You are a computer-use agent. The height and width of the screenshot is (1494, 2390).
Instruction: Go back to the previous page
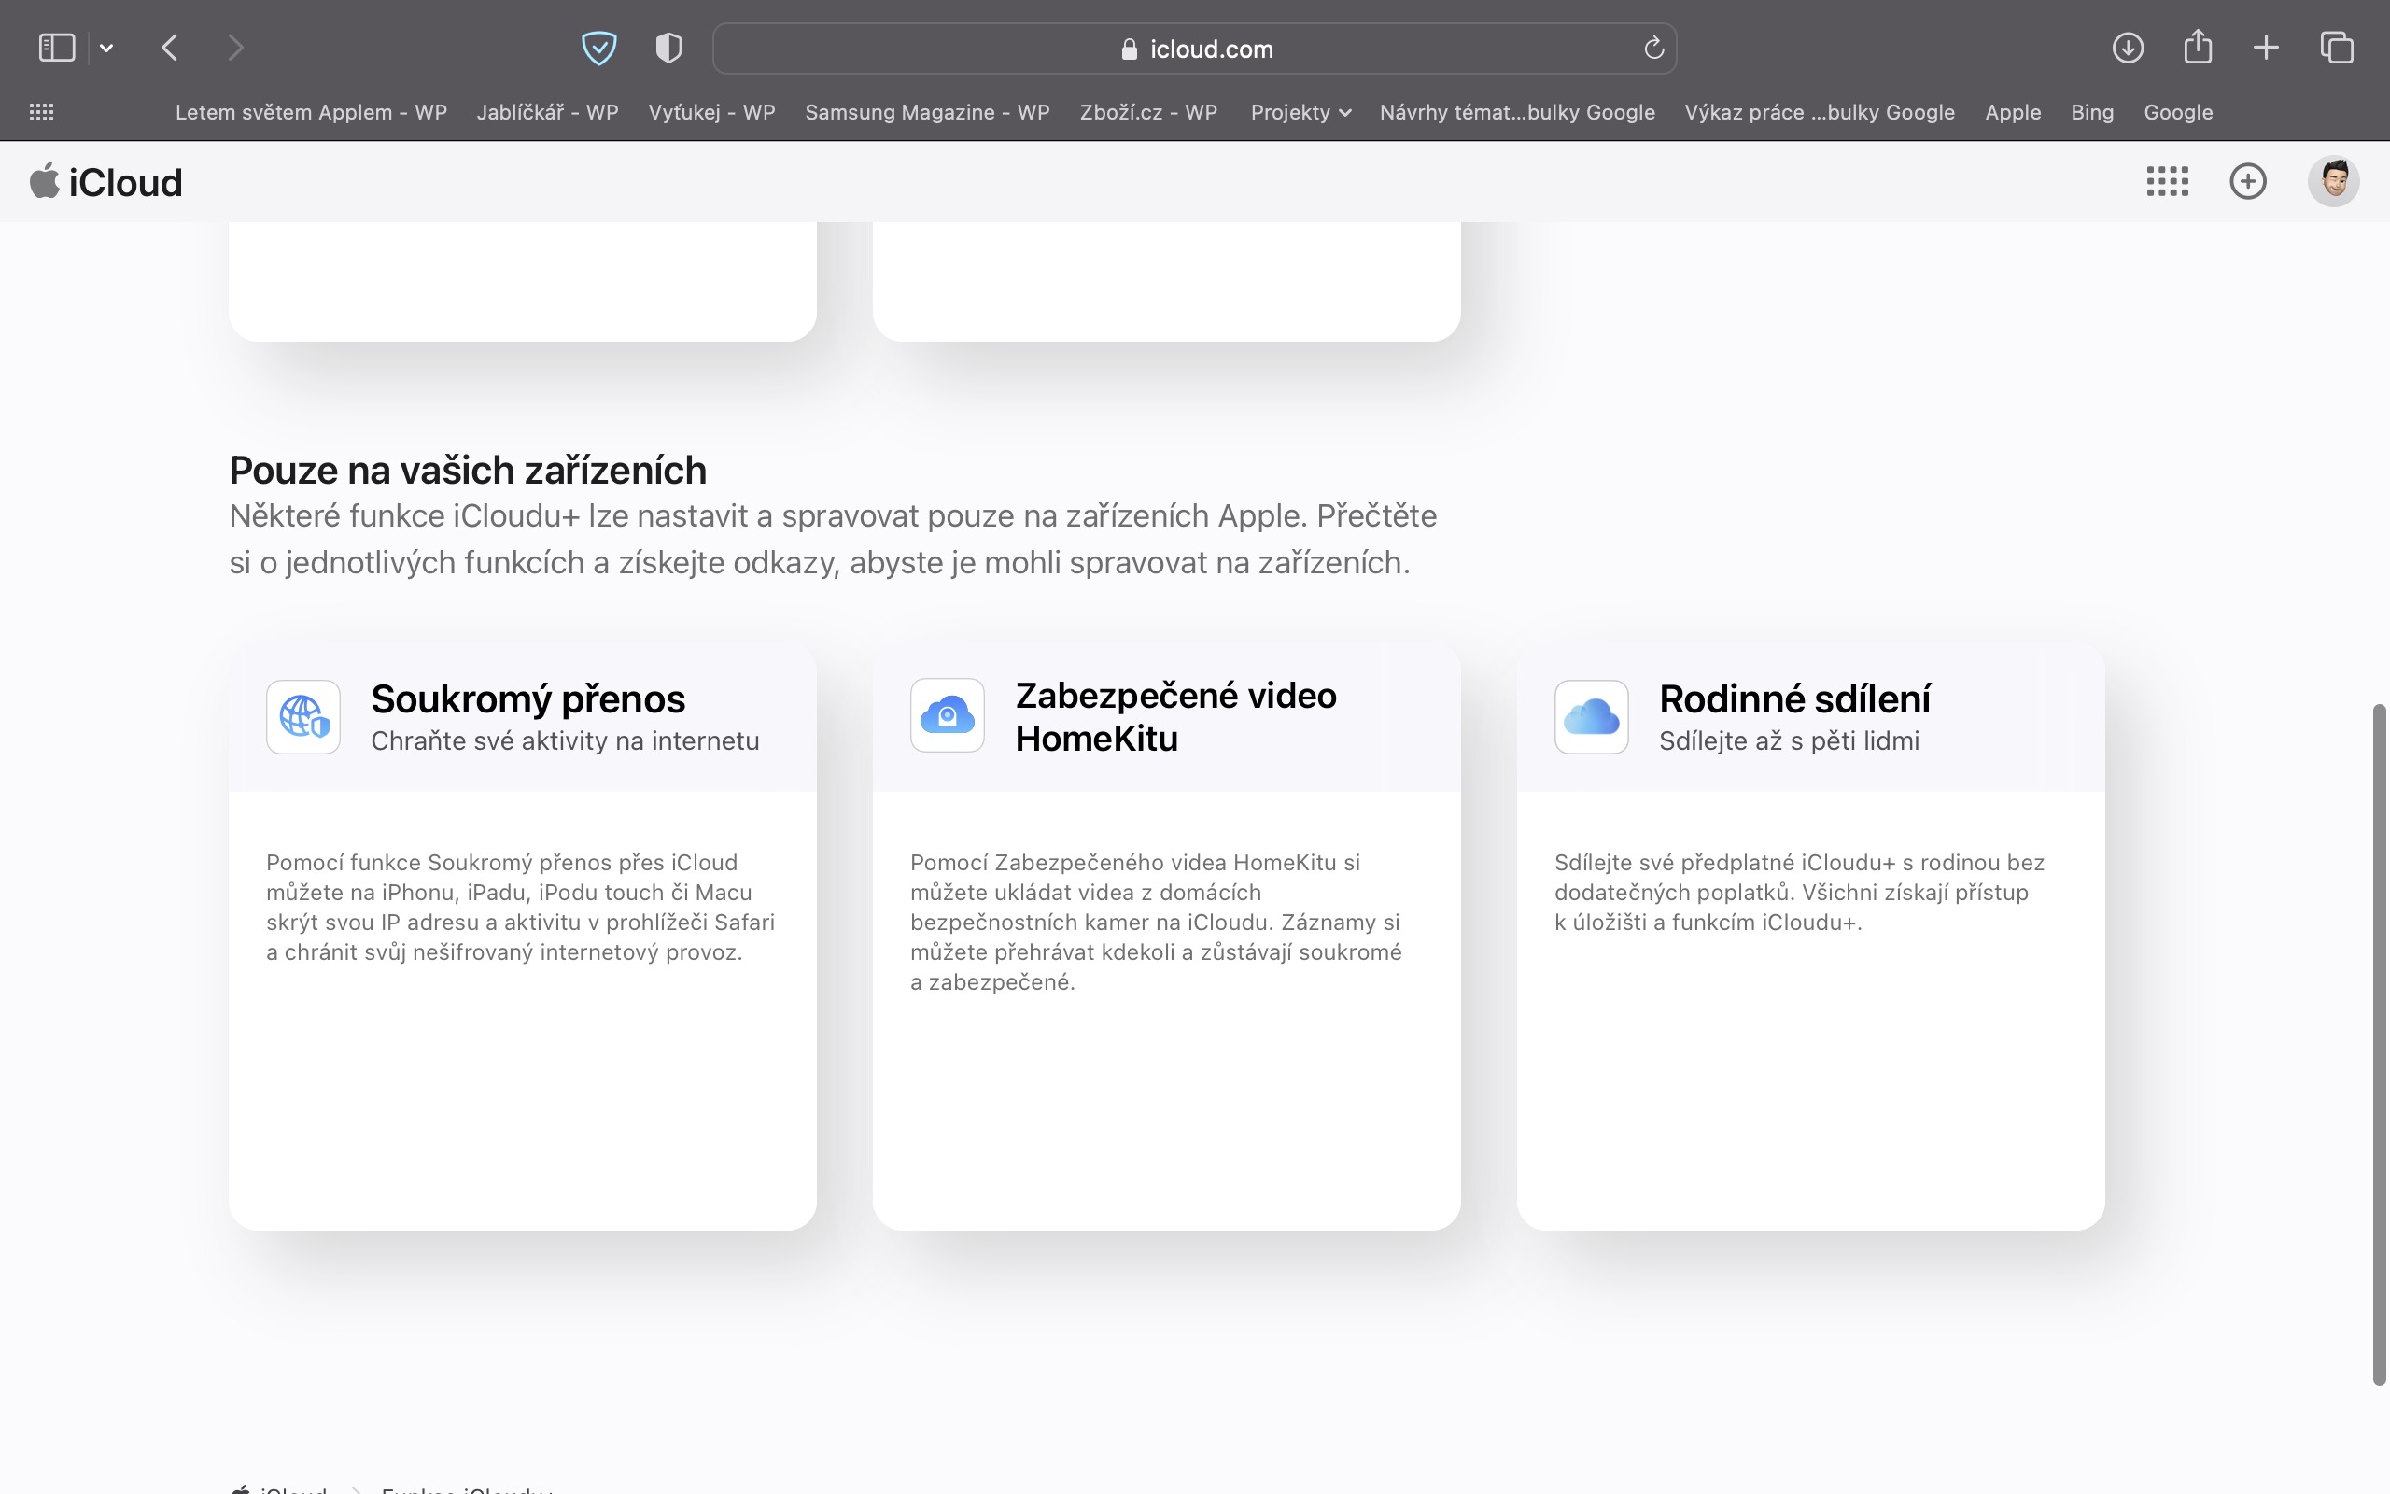click(170, 48)
